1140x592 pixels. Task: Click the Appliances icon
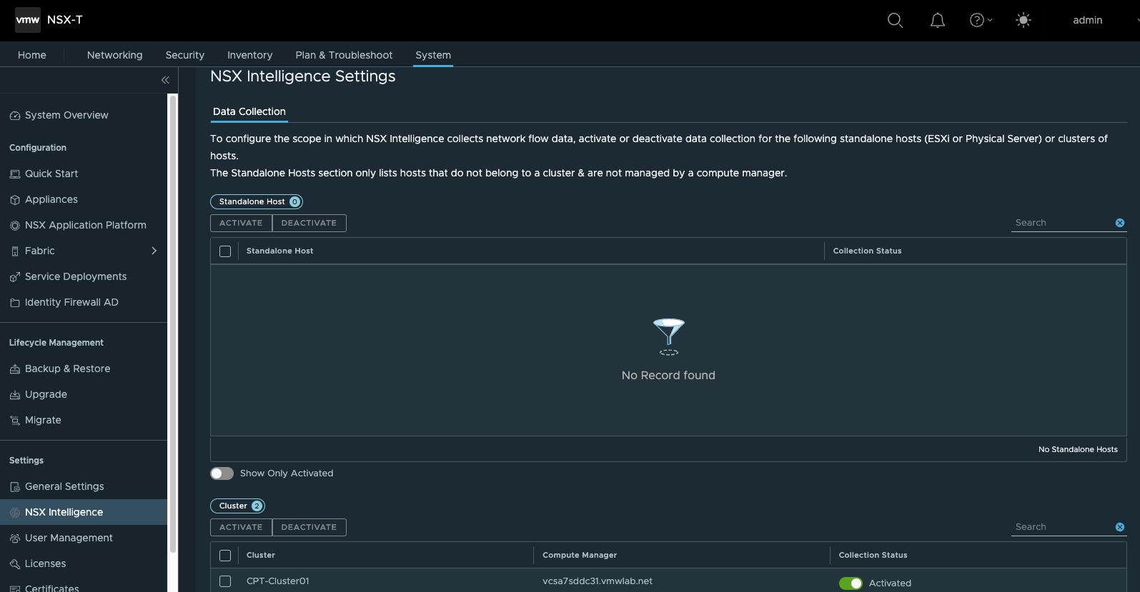tap(14, 200)
